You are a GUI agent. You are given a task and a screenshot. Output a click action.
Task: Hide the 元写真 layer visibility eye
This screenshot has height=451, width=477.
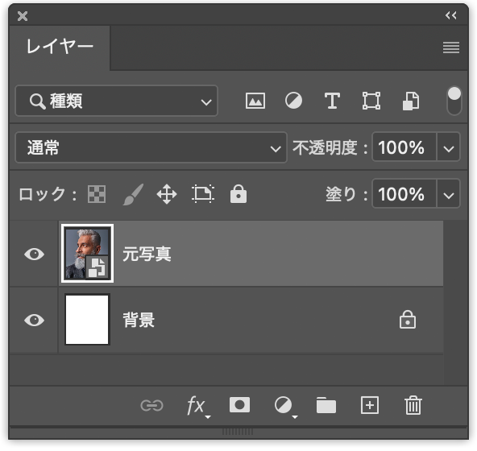(34, 254)
